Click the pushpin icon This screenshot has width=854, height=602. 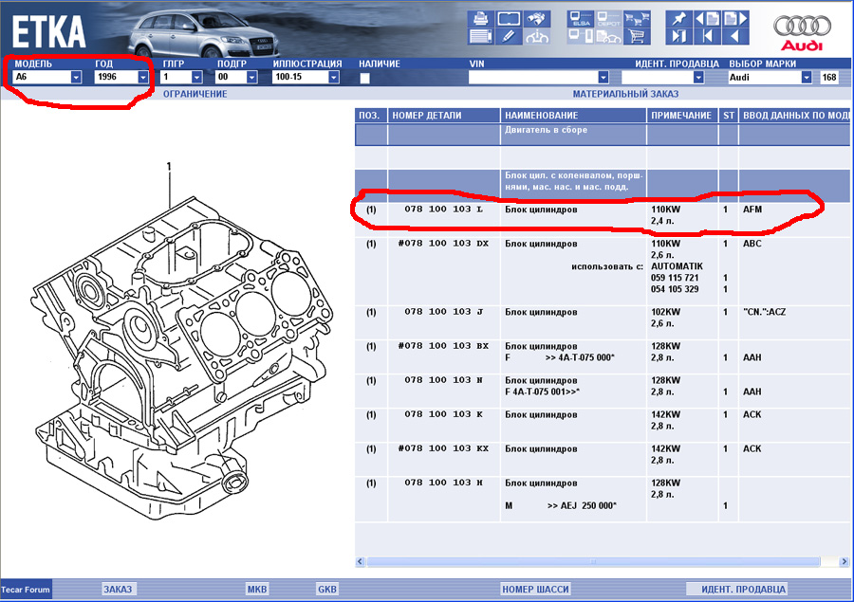tap(678, 18)
